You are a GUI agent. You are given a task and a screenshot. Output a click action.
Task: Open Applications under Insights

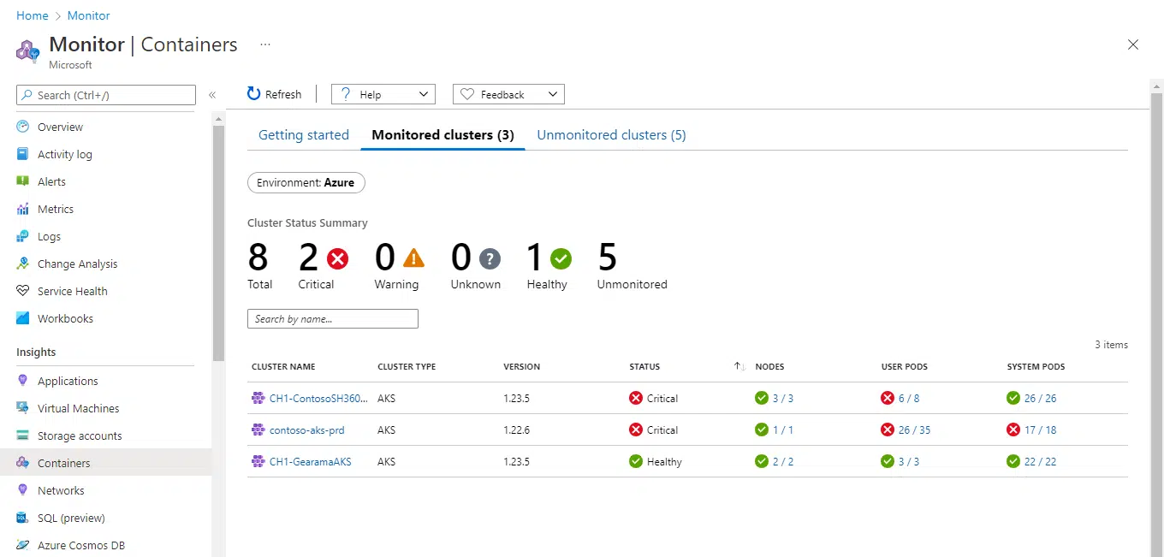68,381
